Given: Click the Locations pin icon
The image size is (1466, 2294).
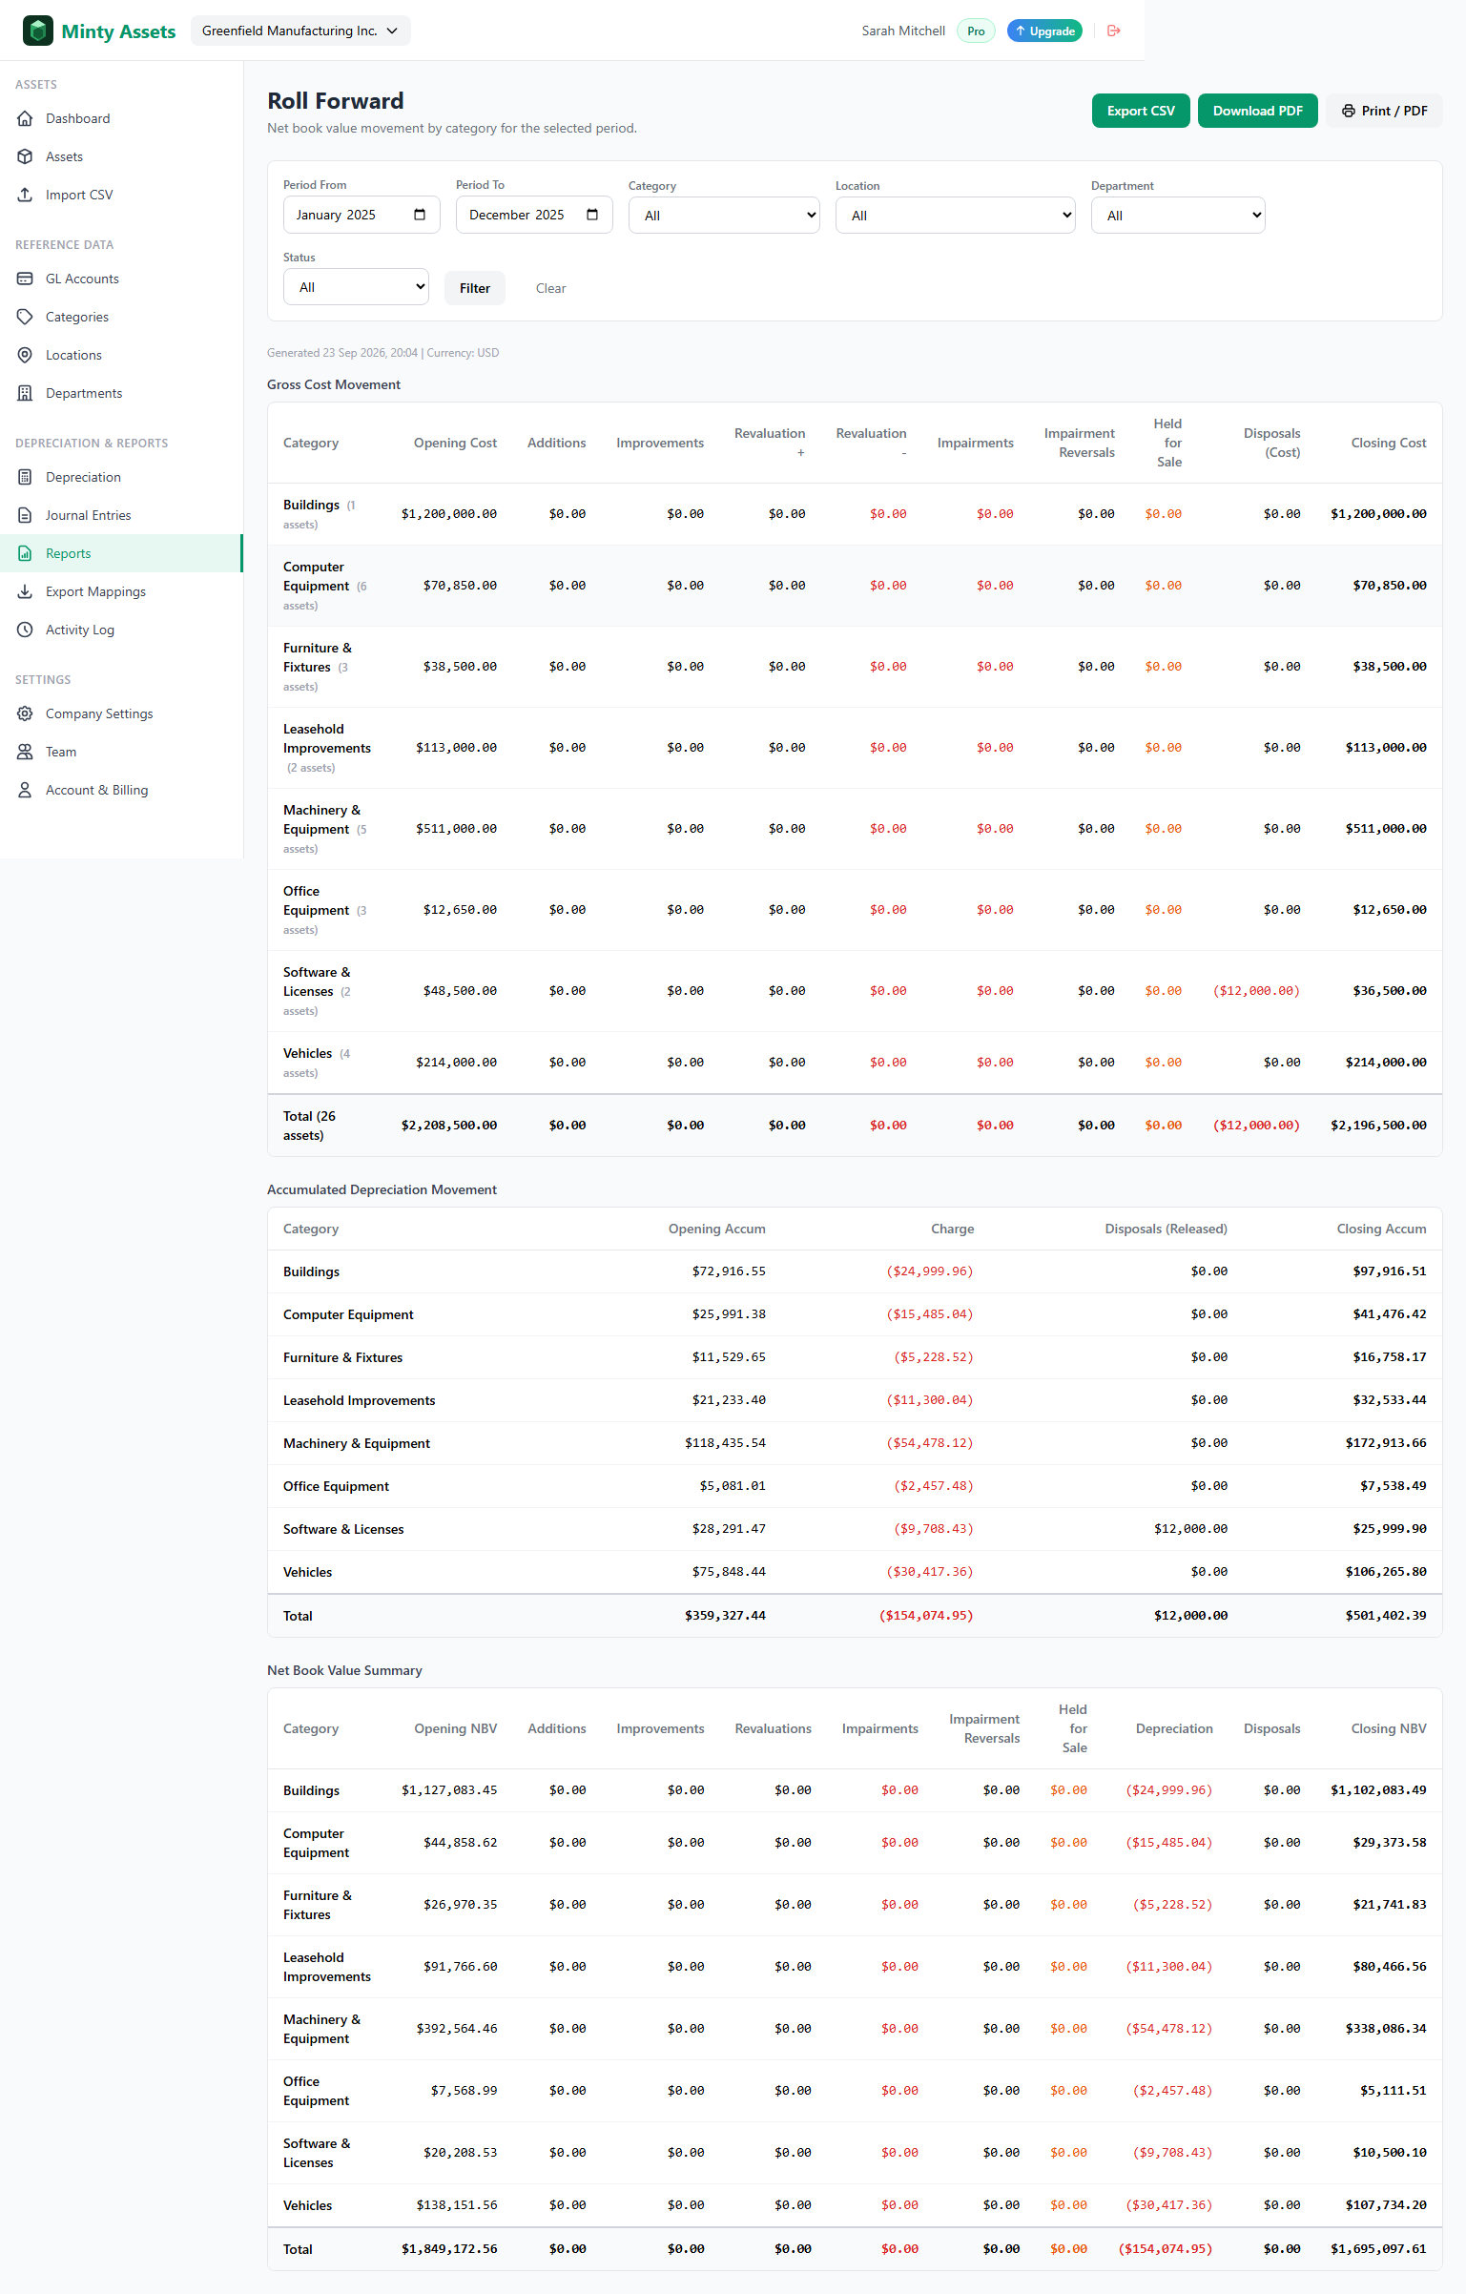Looking at the screenshot, I should (x=26, y=355).
